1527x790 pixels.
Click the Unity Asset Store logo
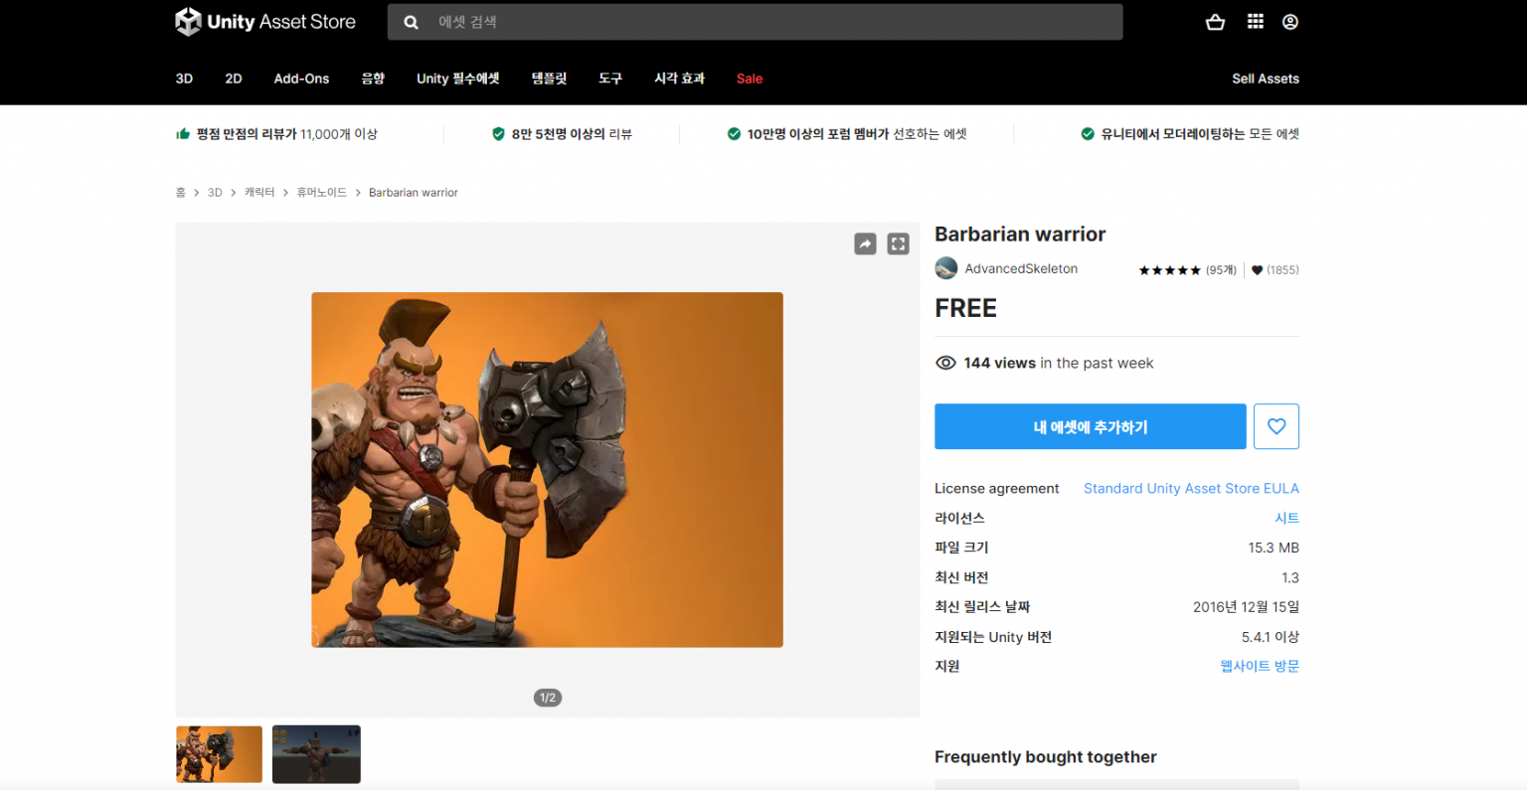[x=265, y=21]
